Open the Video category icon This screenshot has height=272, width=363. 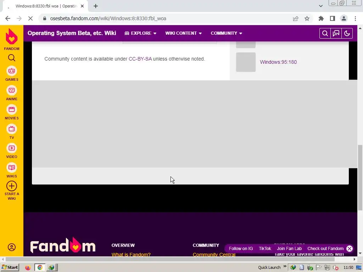tap(12, 148)
